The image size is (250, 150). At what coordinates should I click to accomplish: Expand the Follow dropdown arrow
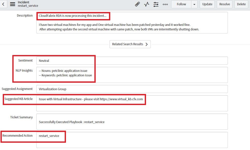click(194, 4)
